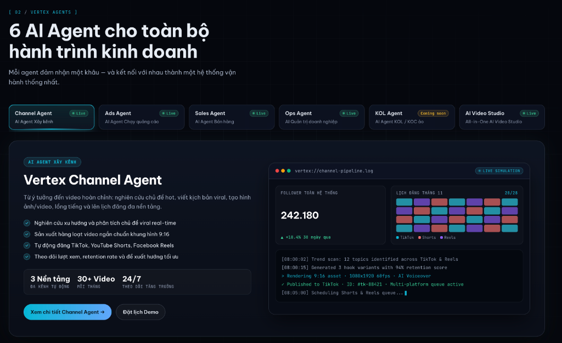Click 'Xem chi tiết Channel Agent' button
Screen dimensions: 562x343
[68, 312]
